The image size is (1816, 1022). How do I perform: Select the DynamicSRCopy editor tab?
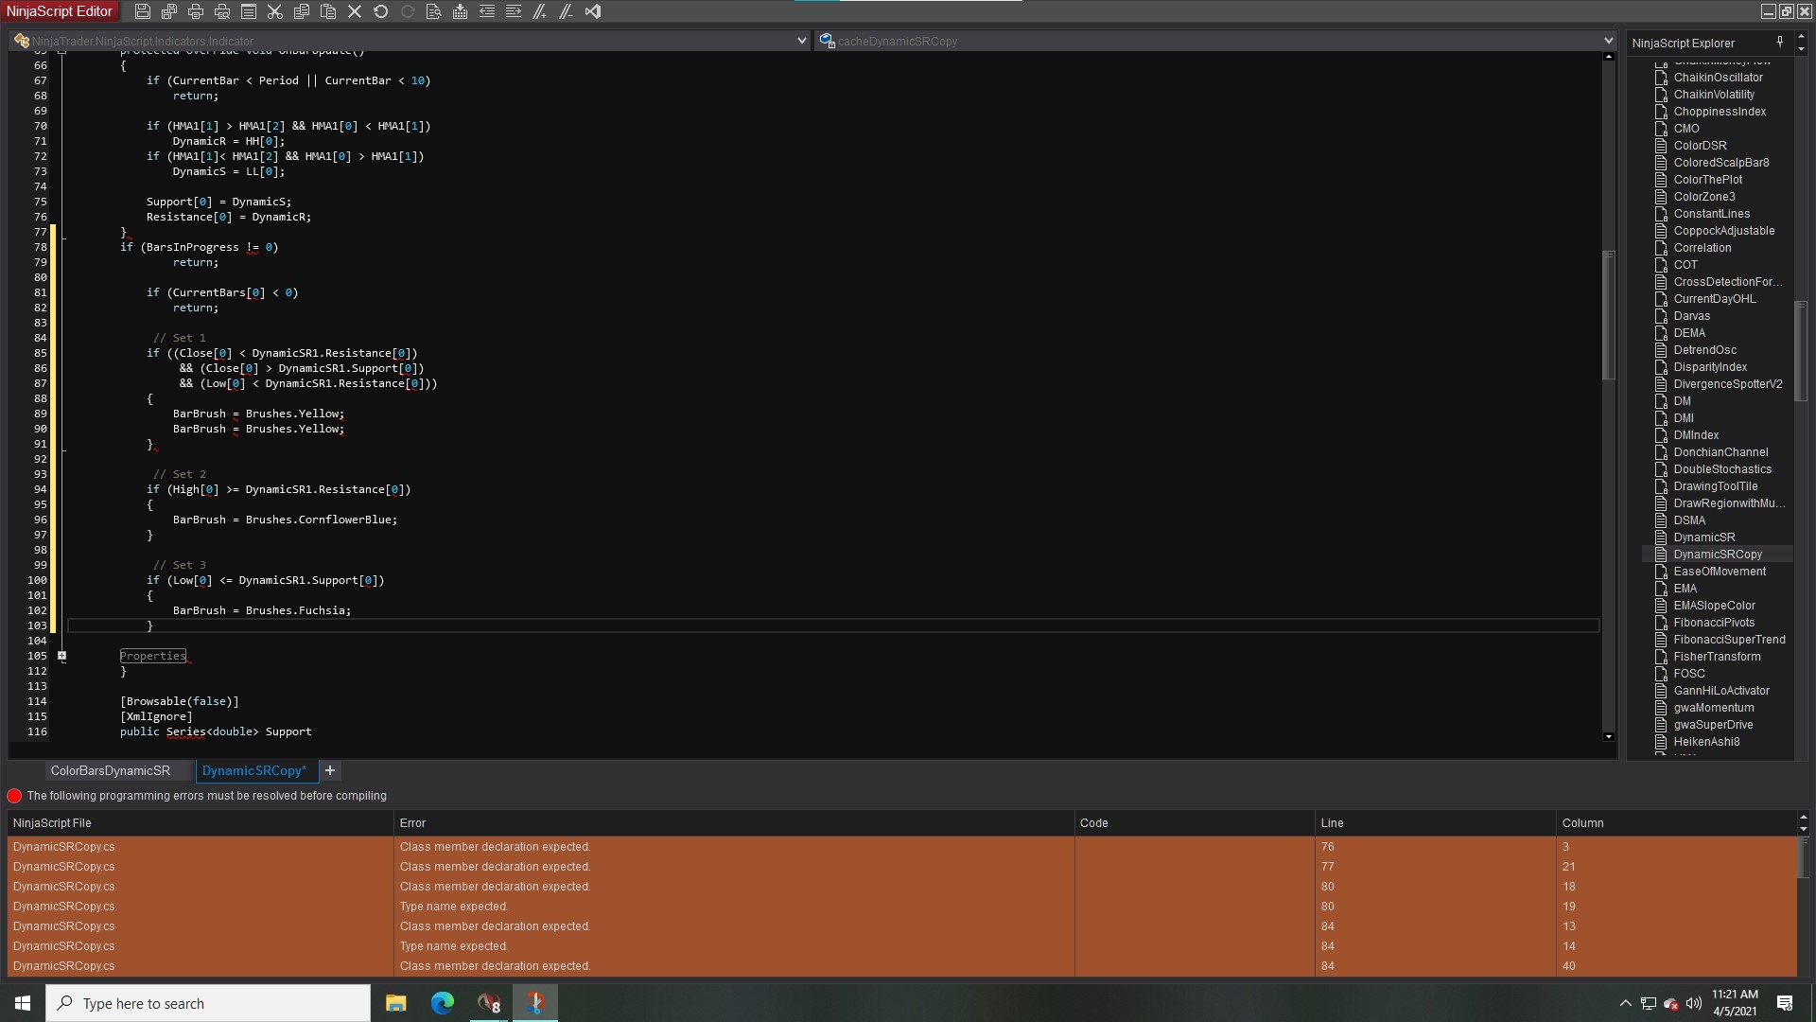[x=253, y=771]
